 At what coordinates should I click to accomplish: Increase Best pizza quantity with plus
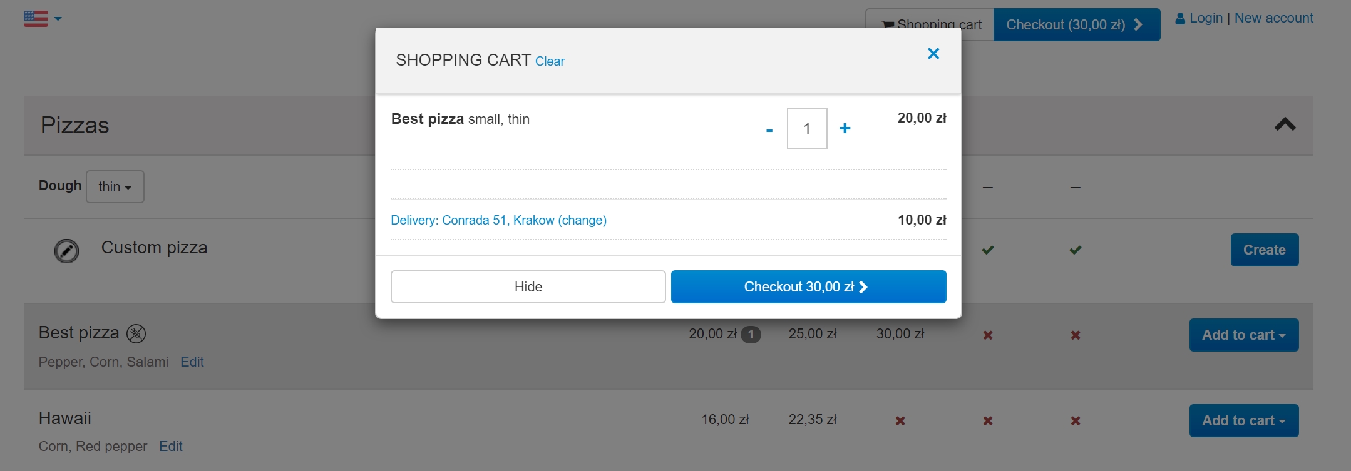coord(845,128)
